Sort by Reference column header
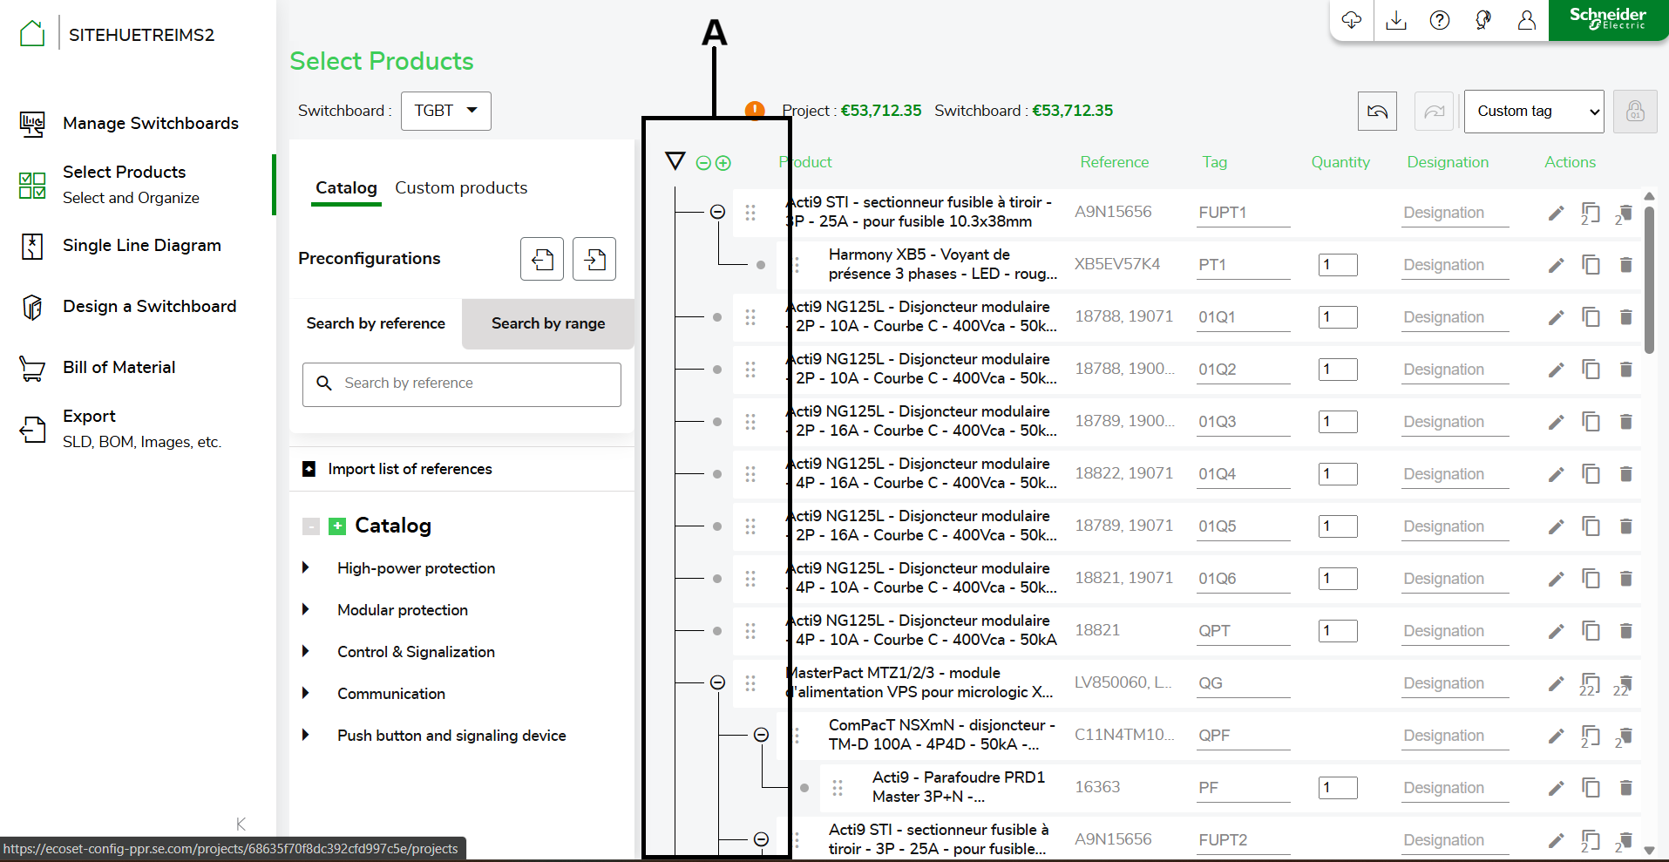 click(1115, 162)
